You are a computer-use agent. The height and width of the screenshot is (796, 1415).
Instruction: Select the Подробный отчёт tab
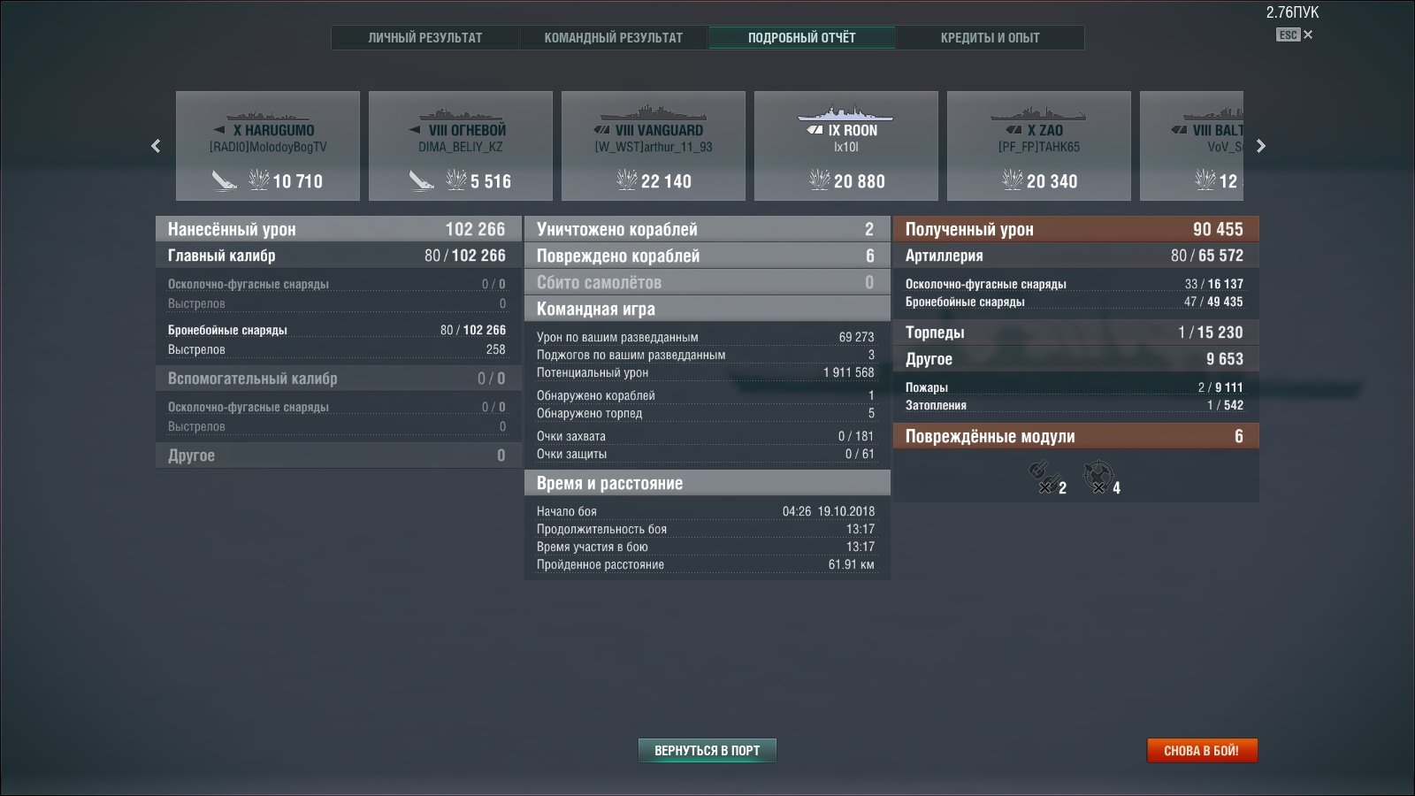click(801, 37)
